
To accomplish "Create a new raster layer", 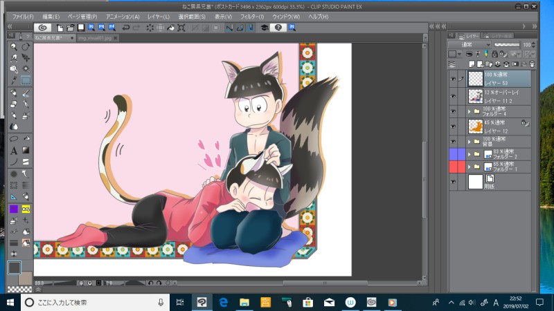I will click(472, 64).
